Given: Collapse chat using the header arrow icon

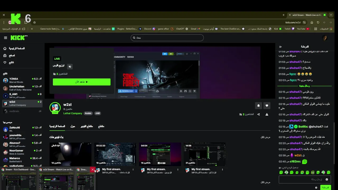Looking at the screenshot, I should [280, 47].
